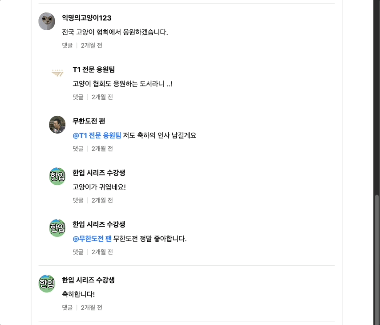
Task: Click the cat avatar of 익명의고양이123
Action: (x=47, y=21)
